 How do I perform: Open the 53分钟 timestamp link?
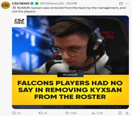point(72,3)
